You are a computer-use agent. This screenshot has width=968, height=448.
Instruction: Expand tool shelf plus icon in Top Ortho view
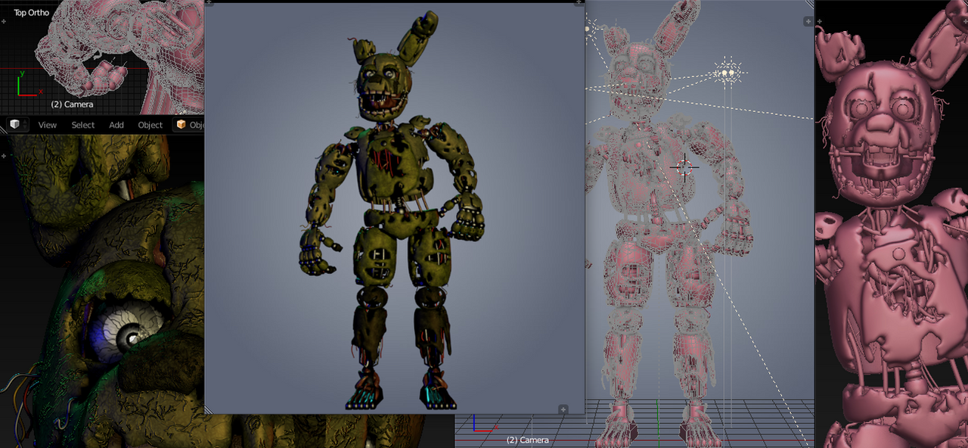point(4,21)
